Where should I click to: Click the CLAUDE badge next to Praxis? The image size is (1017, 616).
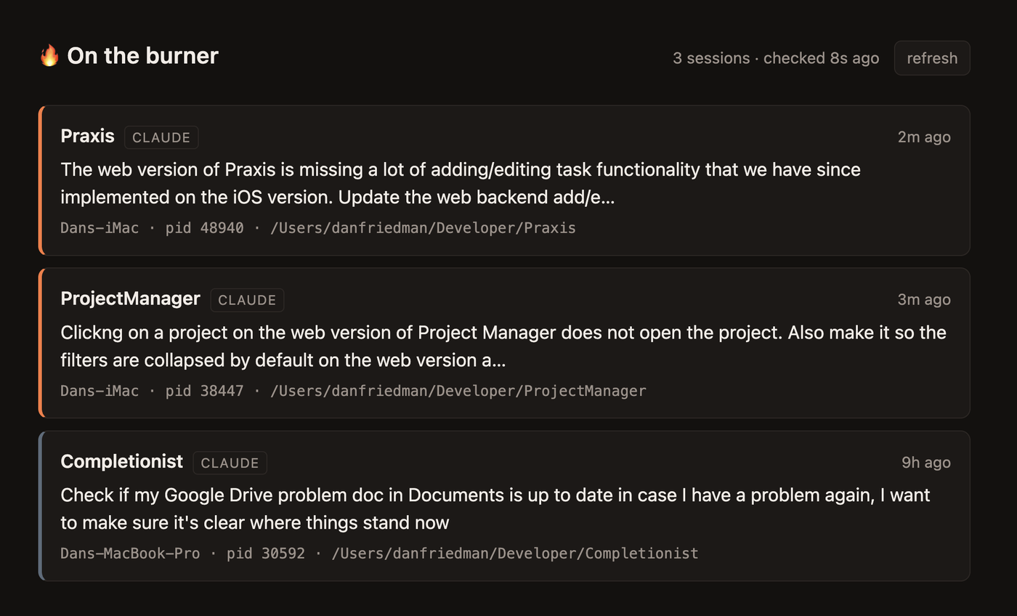click(161, 137)
